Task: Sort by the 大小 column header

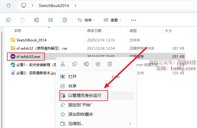Action: [168, 31]
